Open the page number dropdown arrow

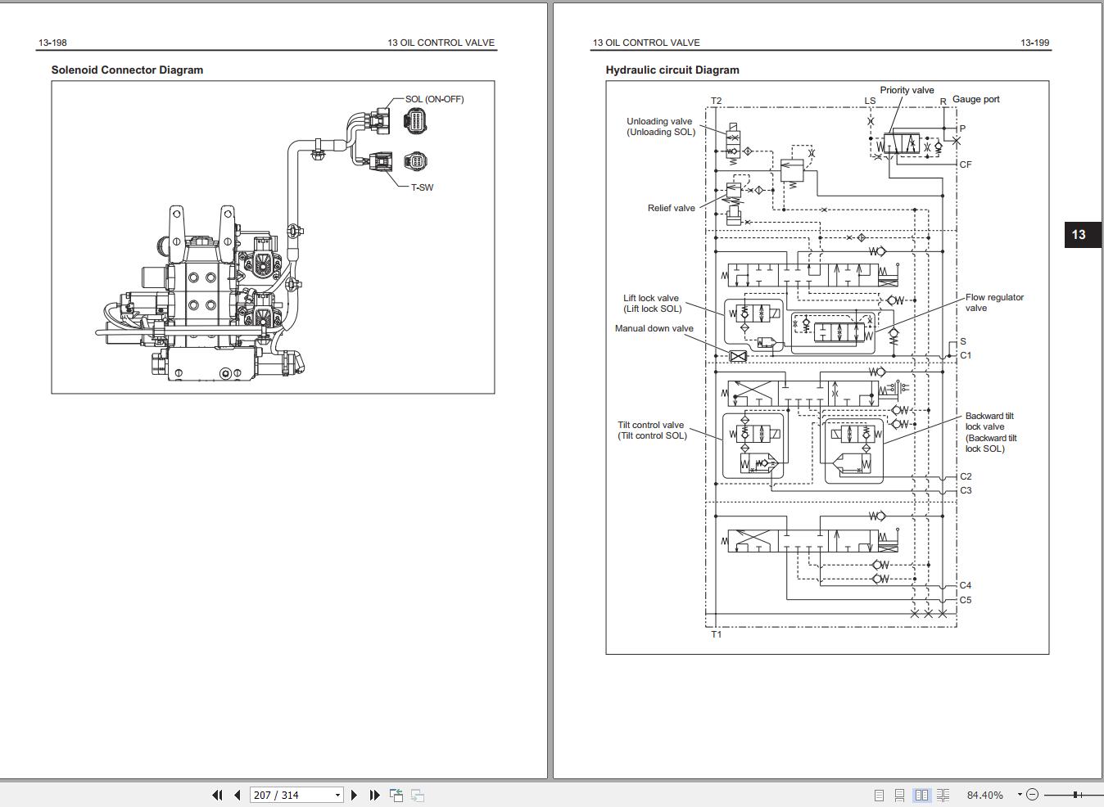[337, 795]
